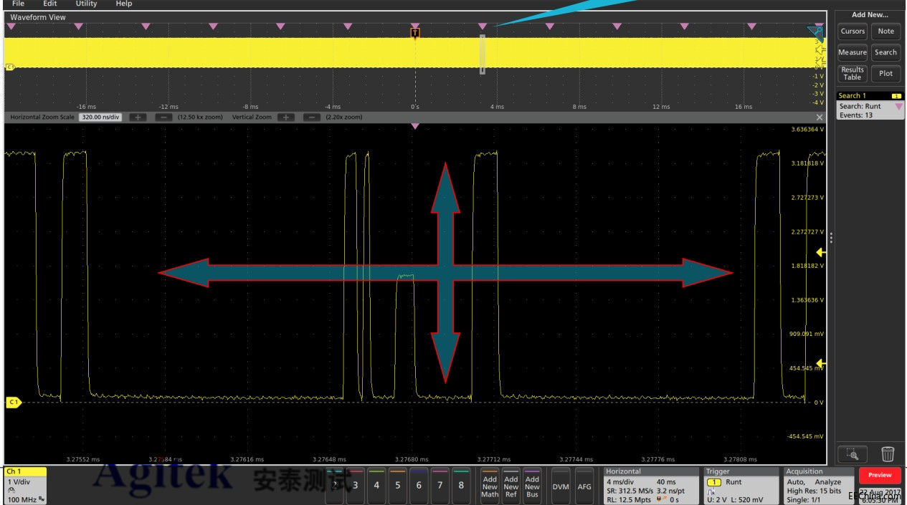Enable the DVM
The width and height of the screenshot is (907, 505).
561,486
